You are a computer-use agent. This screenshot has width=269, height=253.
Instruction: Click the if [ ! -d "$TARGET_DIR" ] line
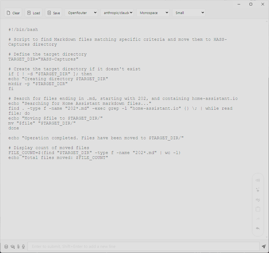coord(50,74)
